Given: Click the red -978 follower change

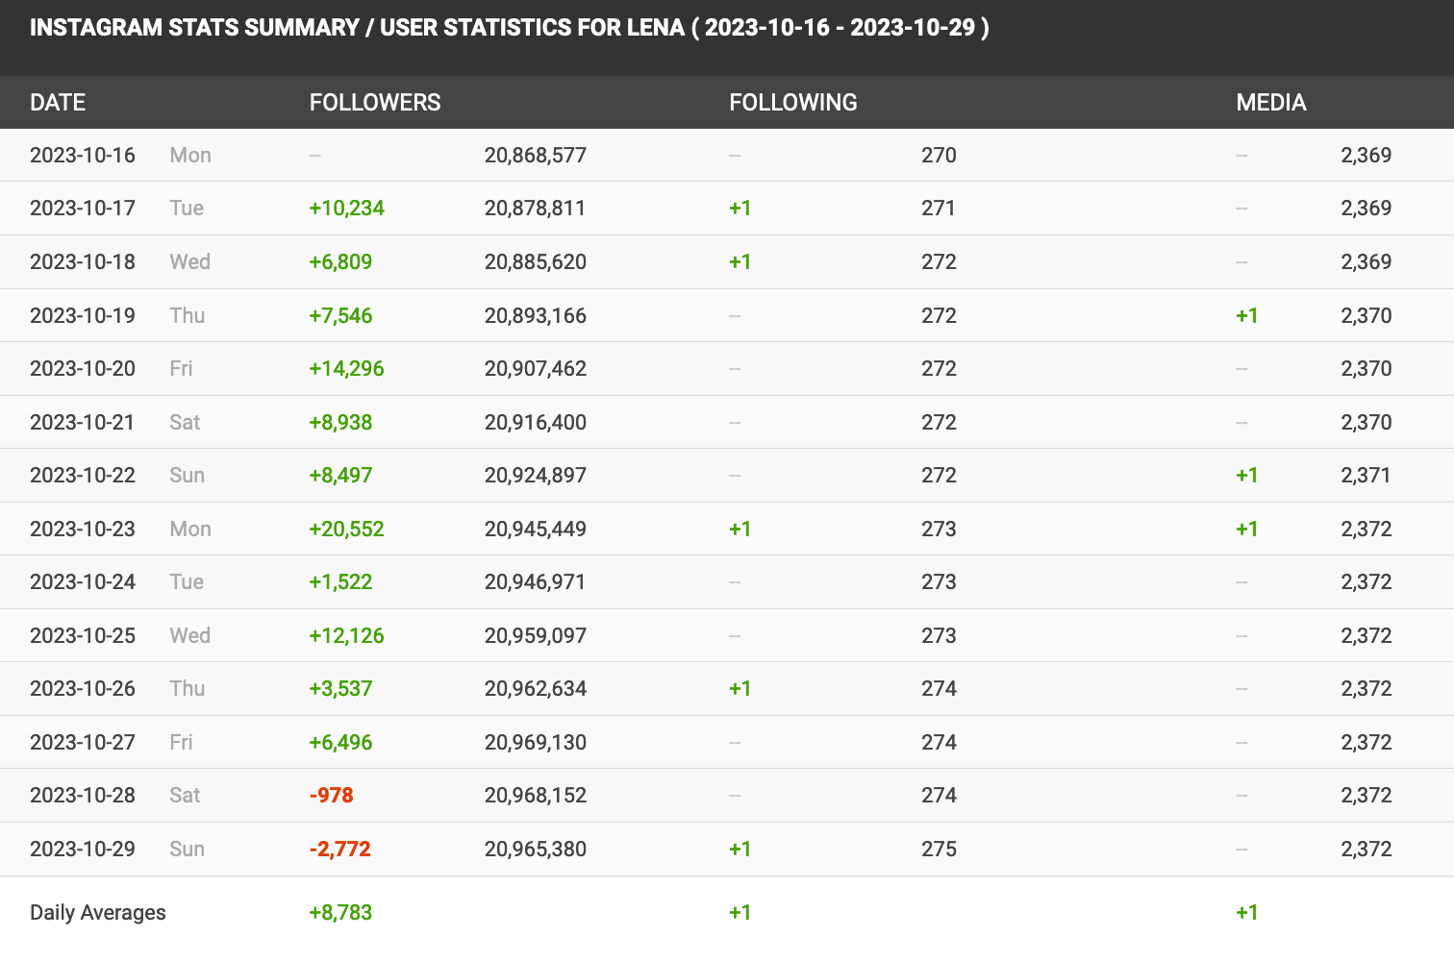Looking at the screenshot, I should click(x=332, y=796).
